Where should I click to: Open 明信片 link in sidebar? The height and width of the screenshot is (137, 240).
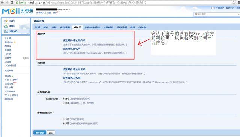click(x=15, y=95)
